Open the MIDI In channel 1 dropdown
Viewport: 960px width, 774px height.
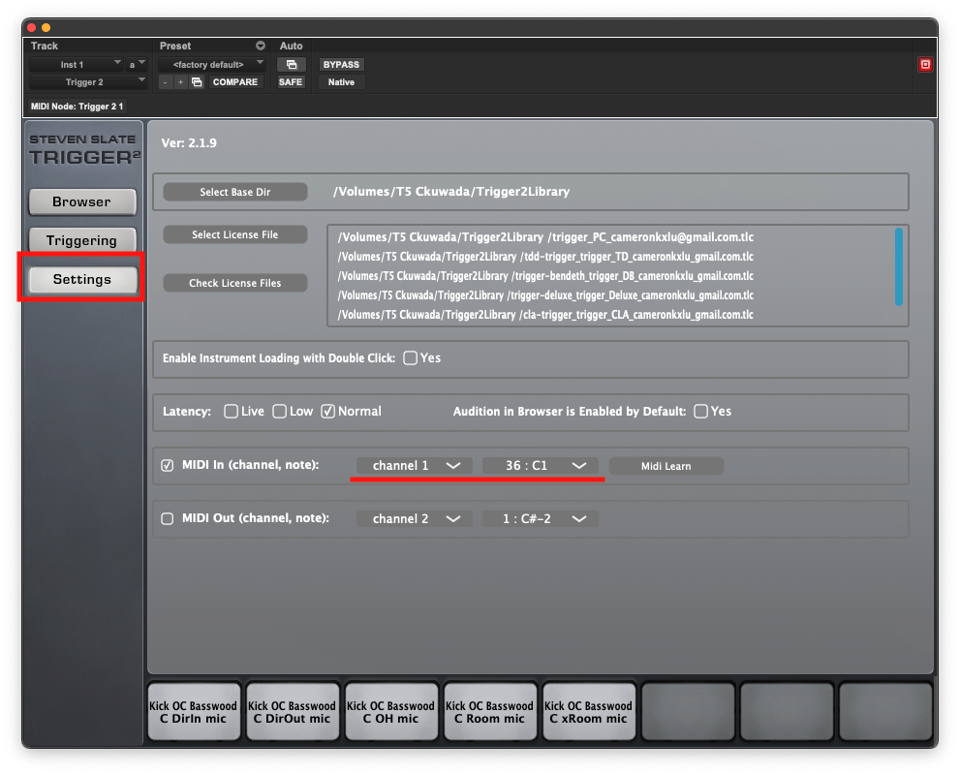pos(415,466)
